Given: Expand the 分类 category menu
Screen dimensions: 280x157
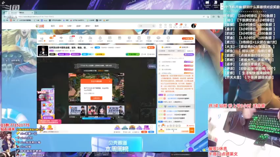Looking at the screenshot, I should click(x=69, y=26).
